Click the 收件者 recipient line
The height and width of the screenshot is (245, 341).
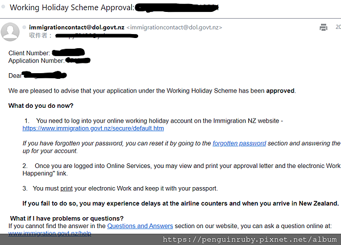coord(41,35)
